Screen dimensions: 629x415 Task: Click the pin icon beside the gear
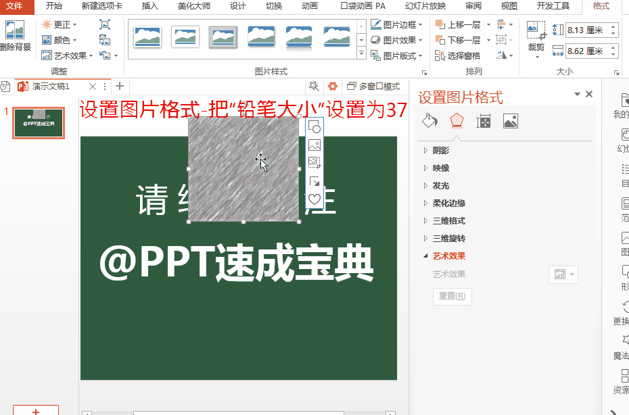click(x=314, y=87)
